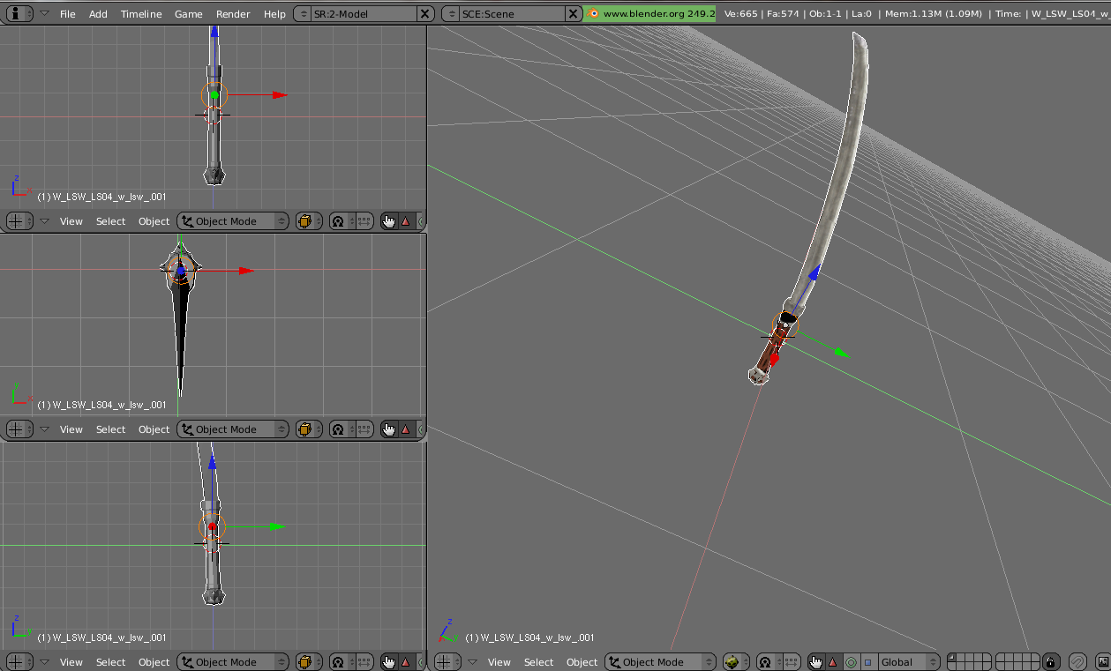1111x671 pixels.
Task: Click the first layer button in layer grid
Action: 952,659
